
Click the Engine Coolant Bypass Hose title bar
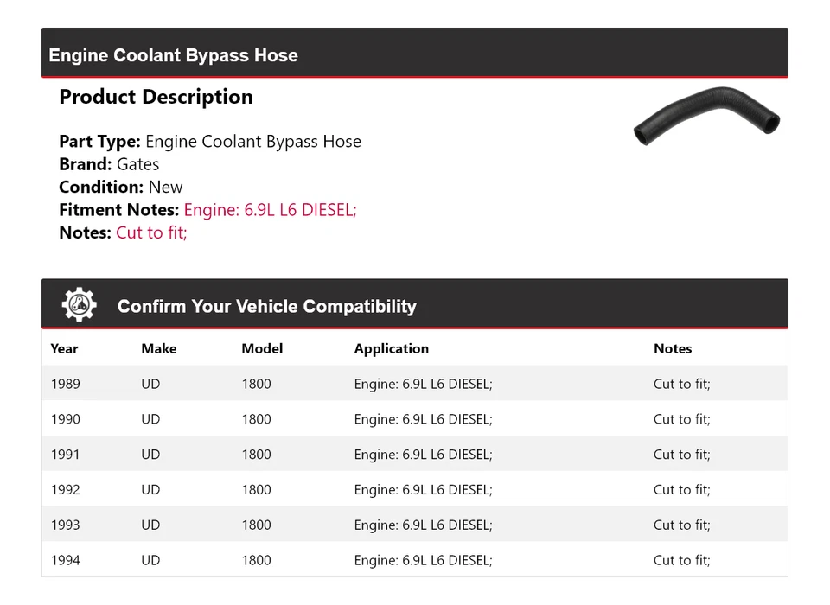point(173,55)
